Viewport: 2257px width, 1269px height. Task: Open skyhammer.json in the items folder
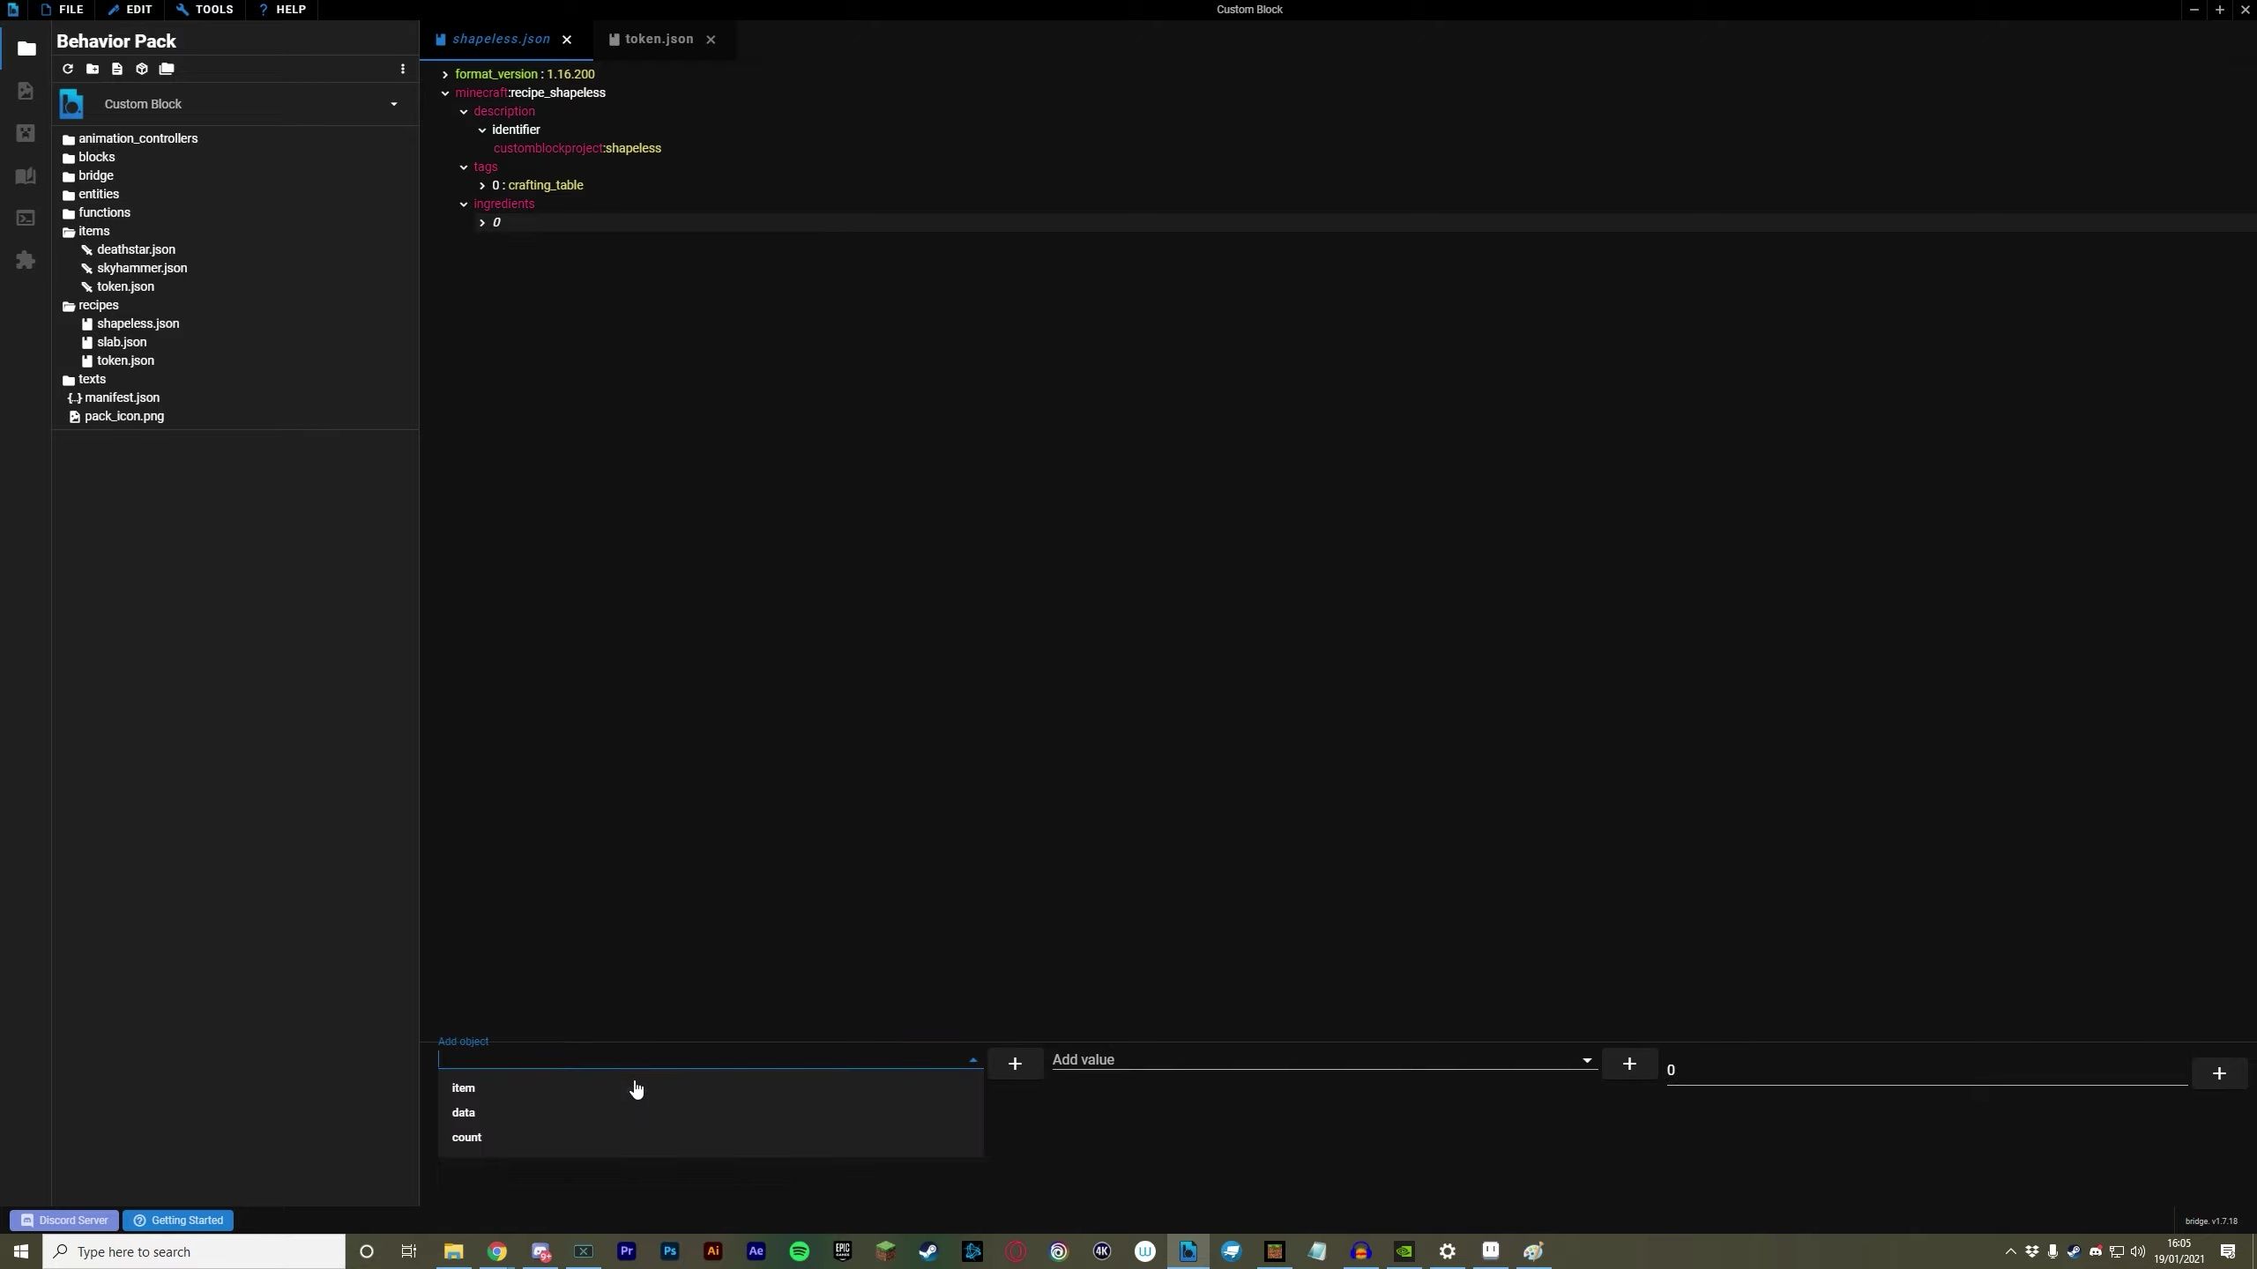(x=141, y=268)
